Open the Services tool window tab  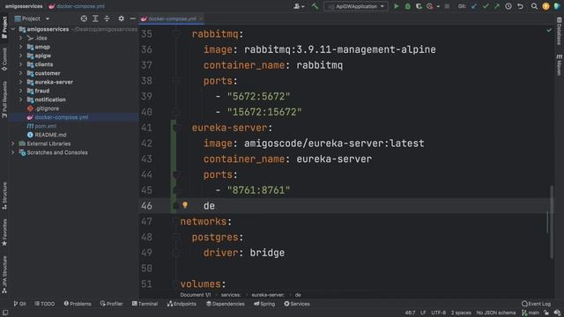point(297,304)
